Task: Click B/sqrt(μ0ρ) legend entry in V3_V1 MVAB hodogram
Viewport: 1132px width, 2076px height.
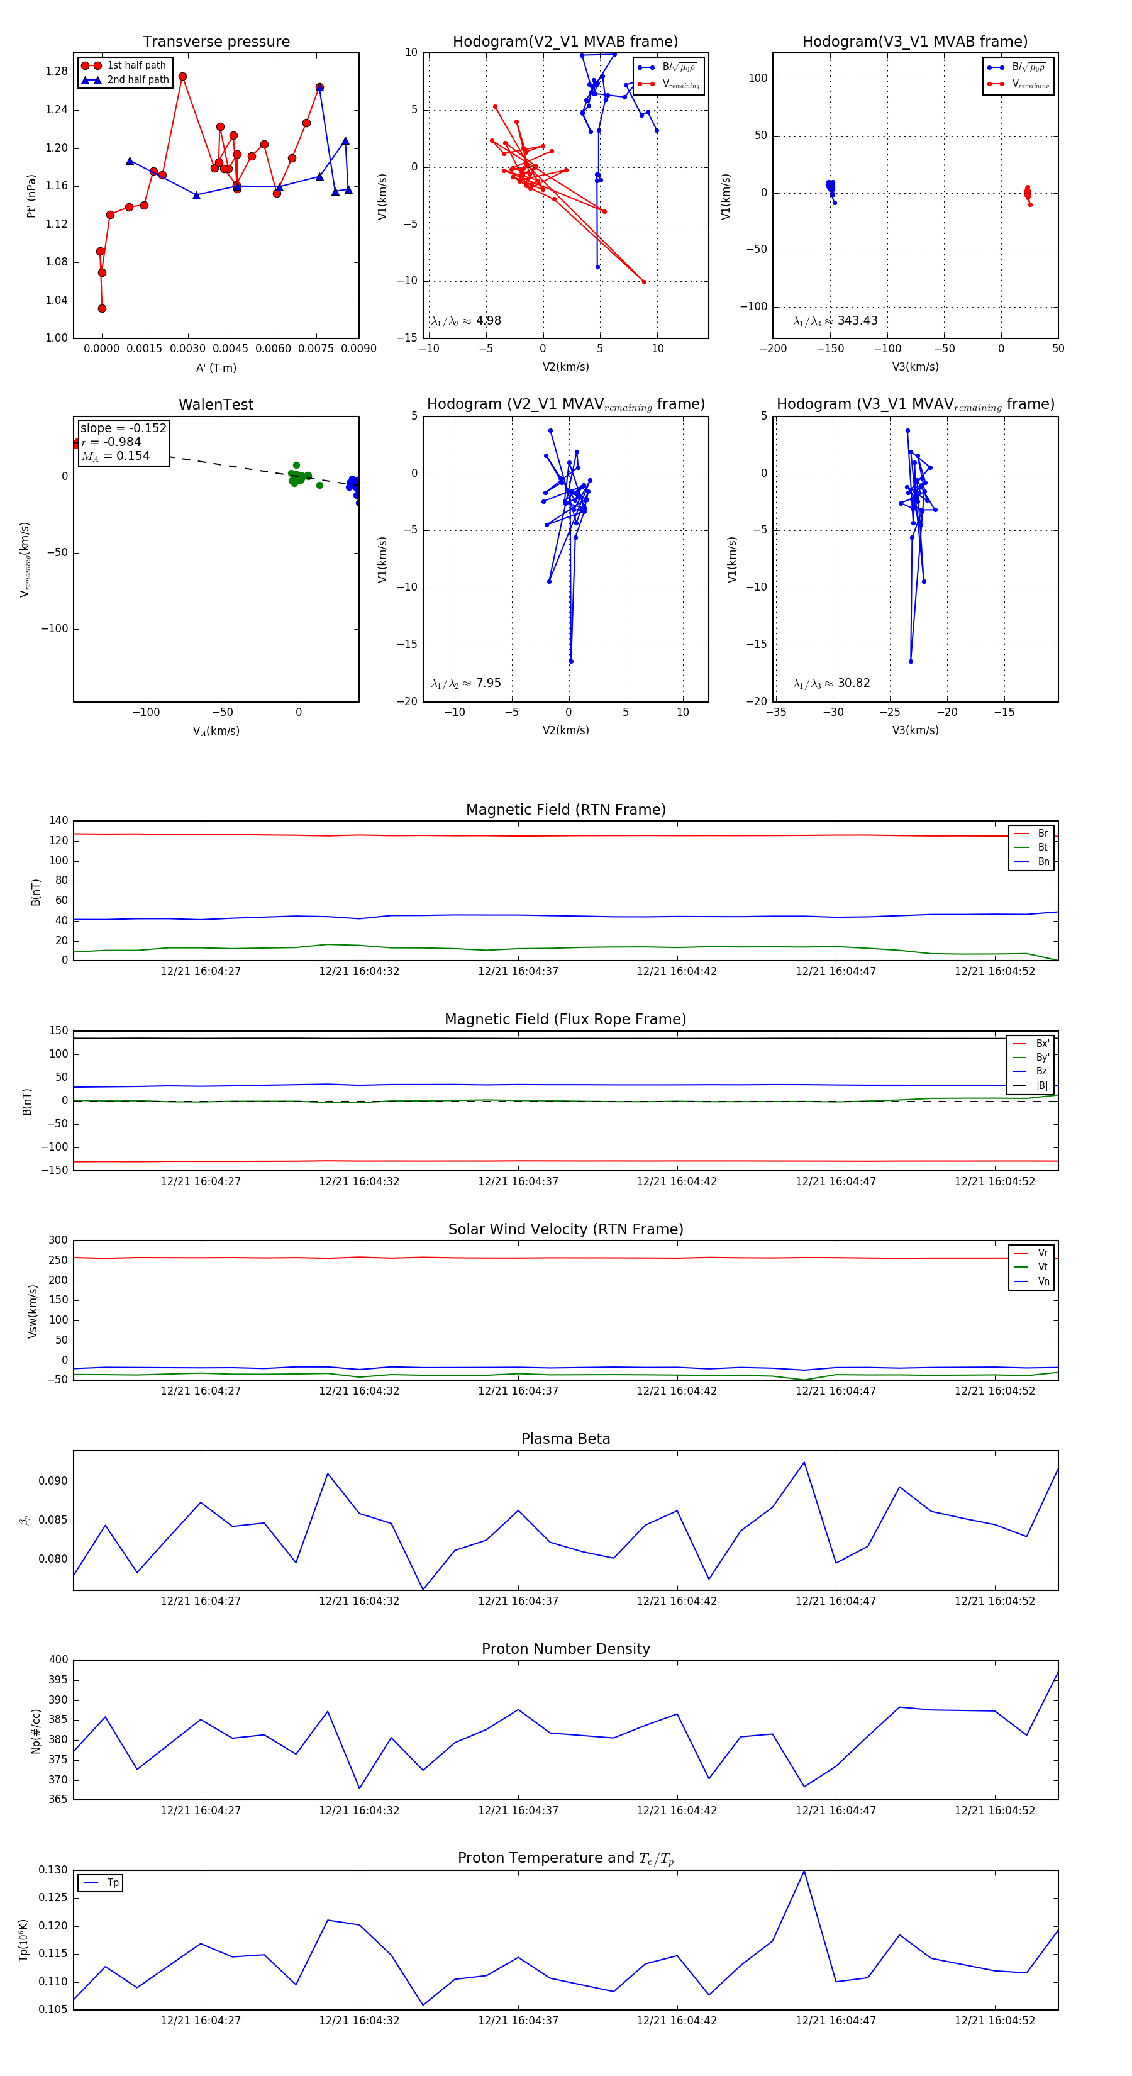Action: [x=1018, y=67]
